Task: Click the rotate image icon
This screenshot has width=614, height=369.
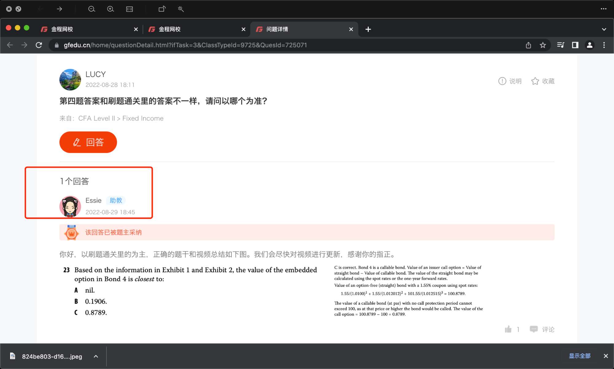Action: coord(162,9)
